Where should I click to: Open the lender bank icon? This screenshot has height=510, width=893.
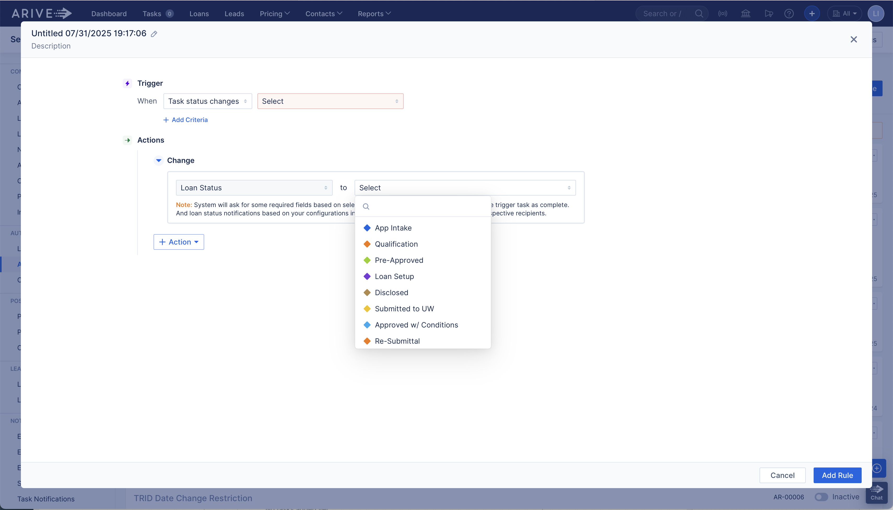pos(745,13)
